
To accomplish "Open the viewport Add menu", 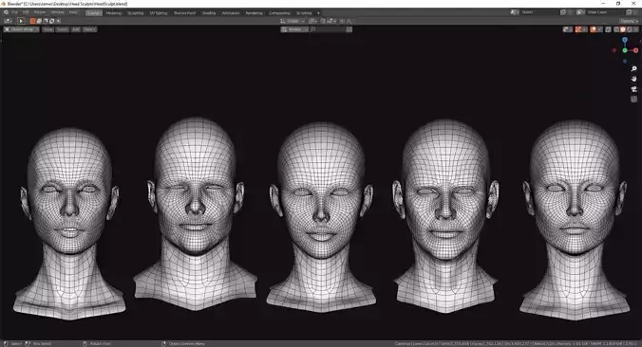I will pos(77,29).
